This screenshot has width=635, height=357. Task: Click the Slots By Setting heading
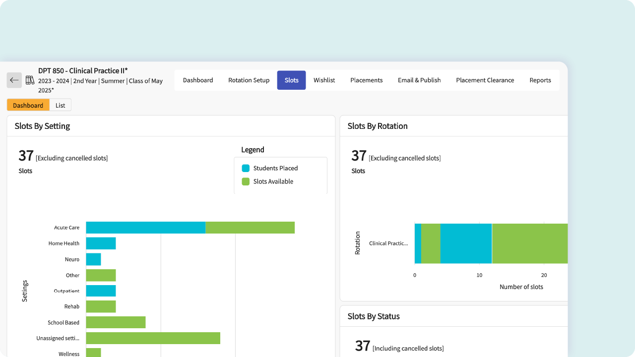(x=42, y=126)
